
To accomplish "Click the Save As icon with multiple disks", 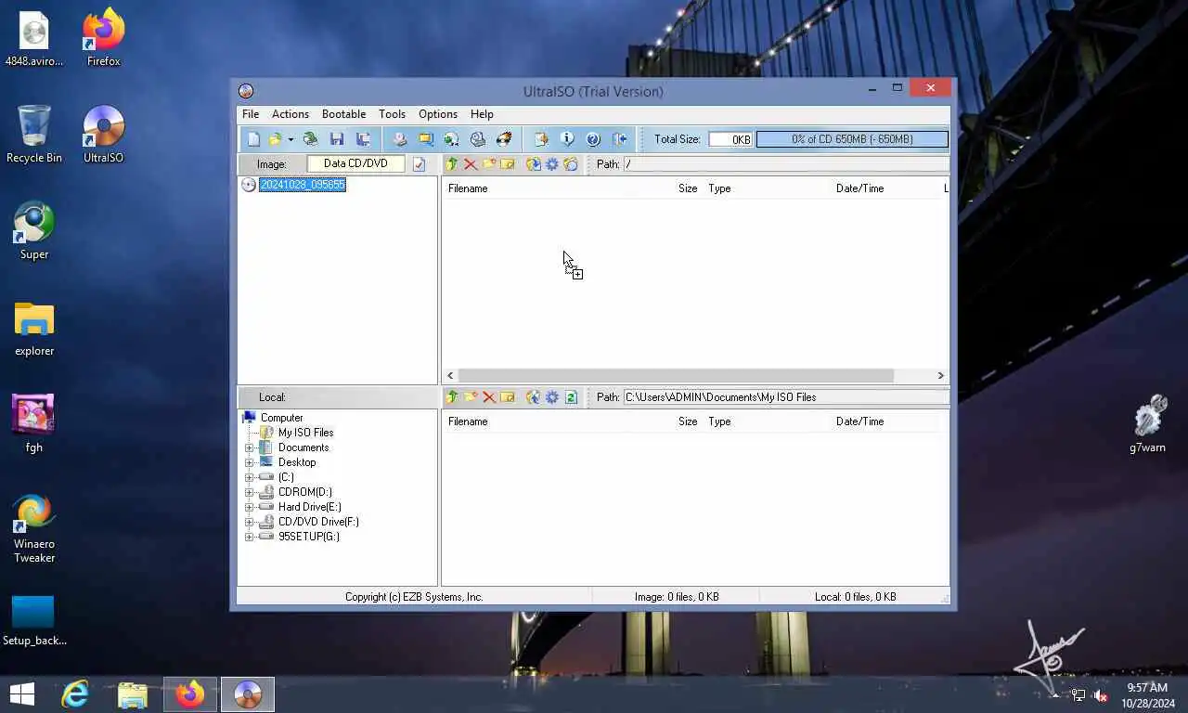I will click(364, 139).
